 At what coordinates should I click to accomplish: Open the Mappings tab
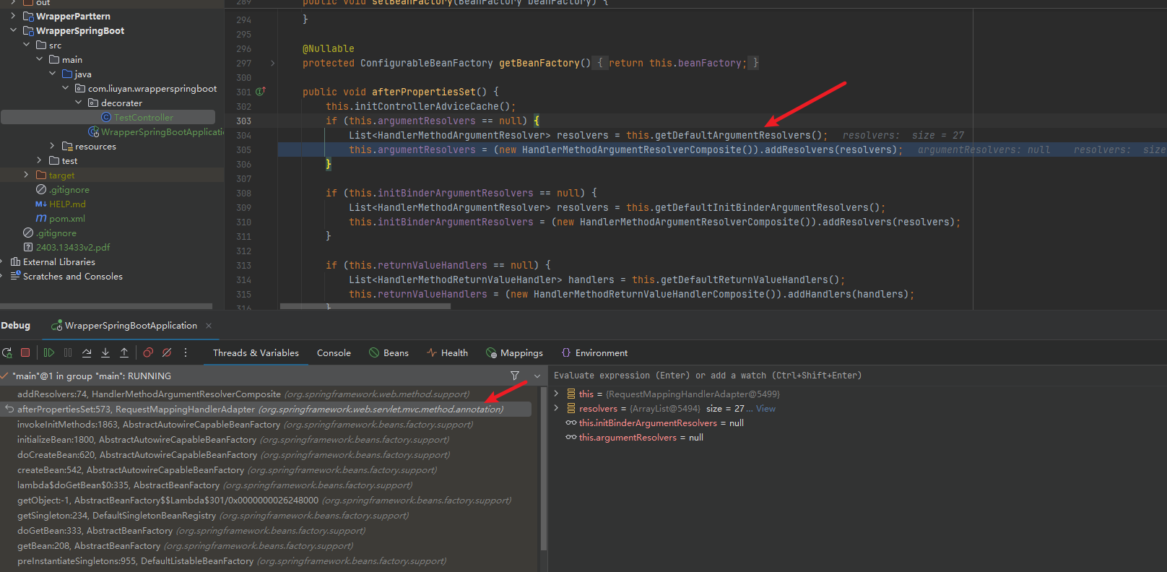[514, 353]
